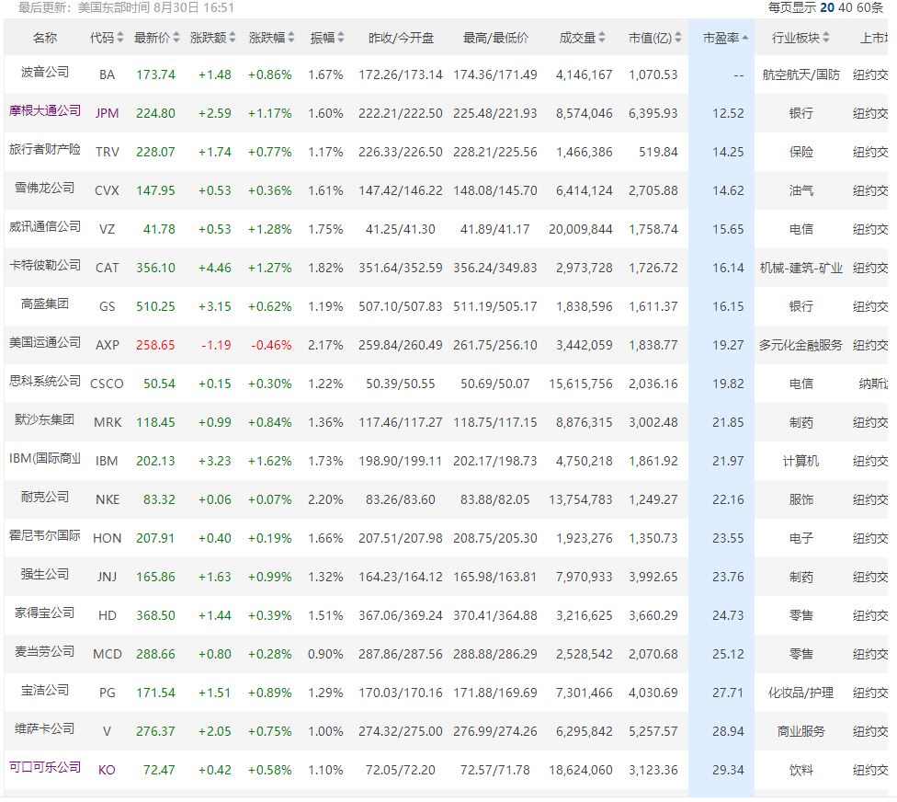Open 维萨卡公司 stock name link
Image resolution: width=897 pixels, height=802 pixels.
tap(45, 728)
